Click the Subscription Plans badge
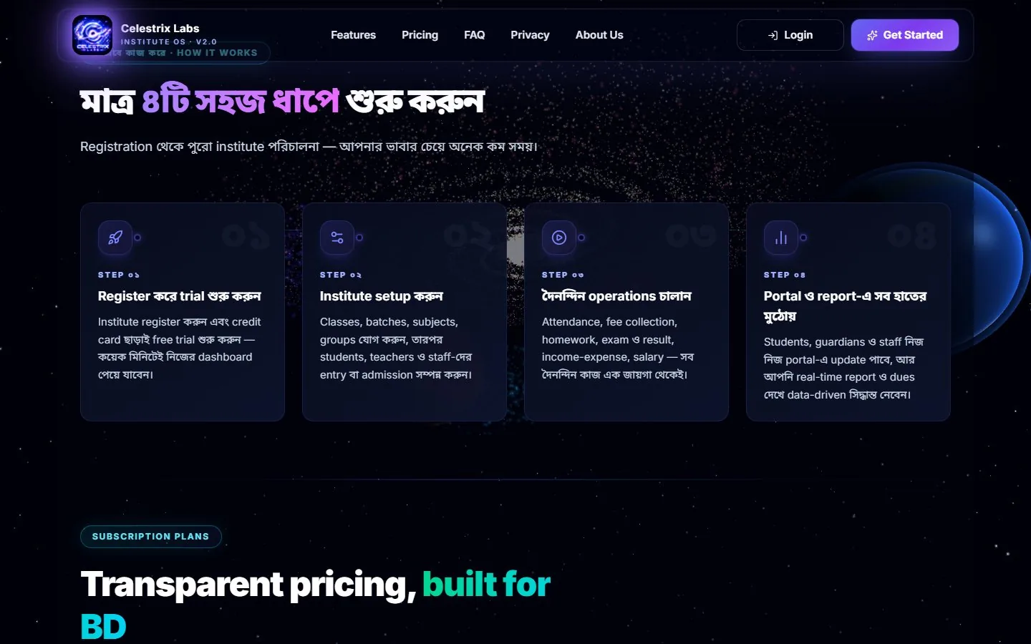 [x=150, y=537]
